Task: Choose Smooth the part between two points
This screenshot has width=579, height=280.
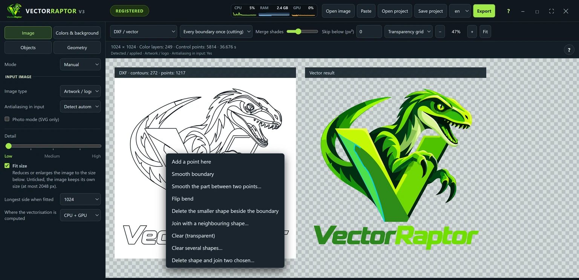Action: coord(225,186)
